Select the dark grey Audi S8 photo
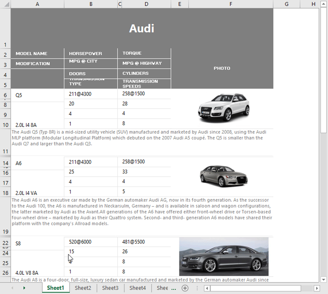Screen dimensions: 328x294 pos(224,257)
